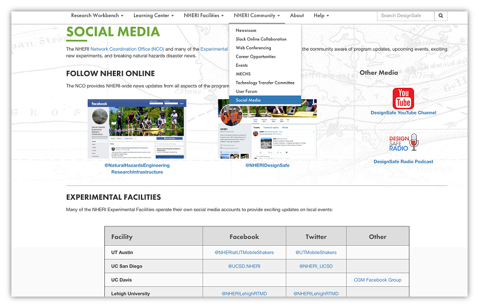Click the Facility column header

[x=153, y=236]
